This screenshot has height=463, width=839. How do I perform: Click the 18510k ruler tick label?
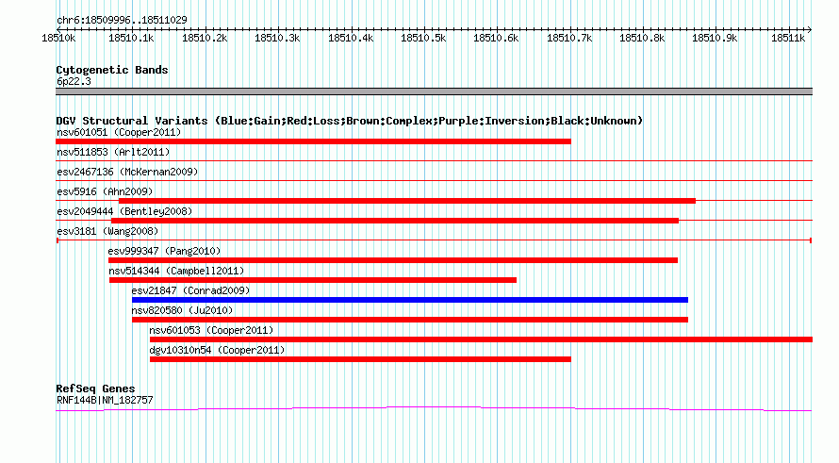[58, 38]
